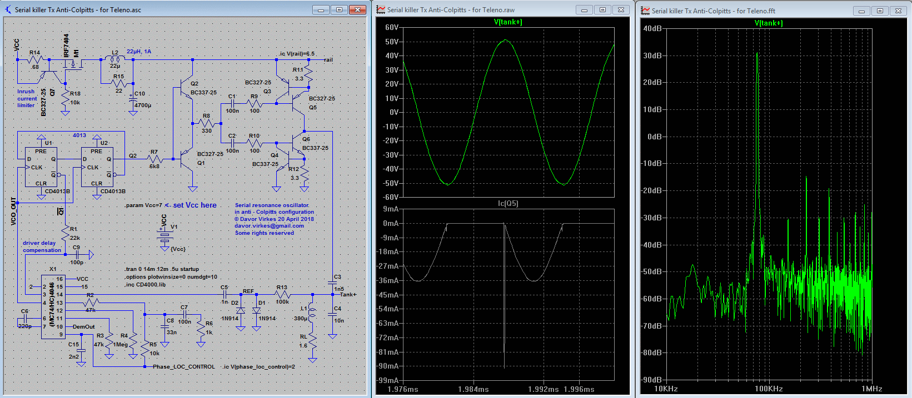
Task: Select the V(tank+) trace label in waveform plot
Action: pyautogui.click(x=508, y=22)
